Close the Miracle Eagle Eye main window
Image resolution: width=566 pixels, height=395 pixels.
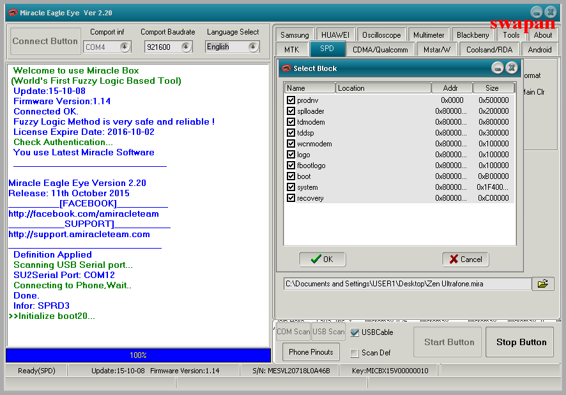point(551,12)
